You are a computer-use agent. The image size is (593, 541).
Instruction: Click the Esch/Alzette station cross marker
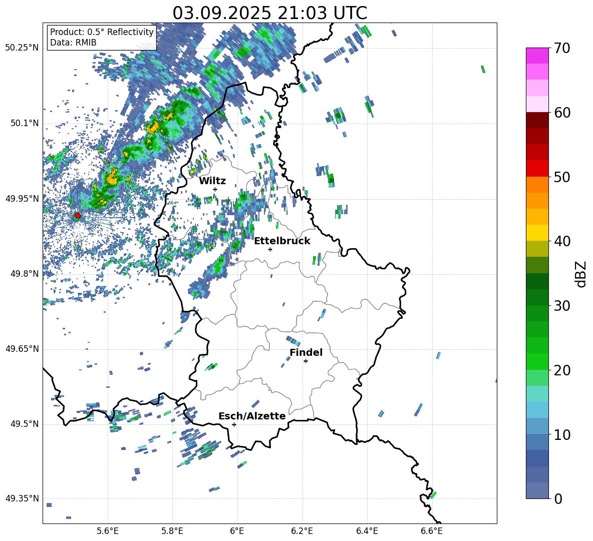(x=234, y=424)
